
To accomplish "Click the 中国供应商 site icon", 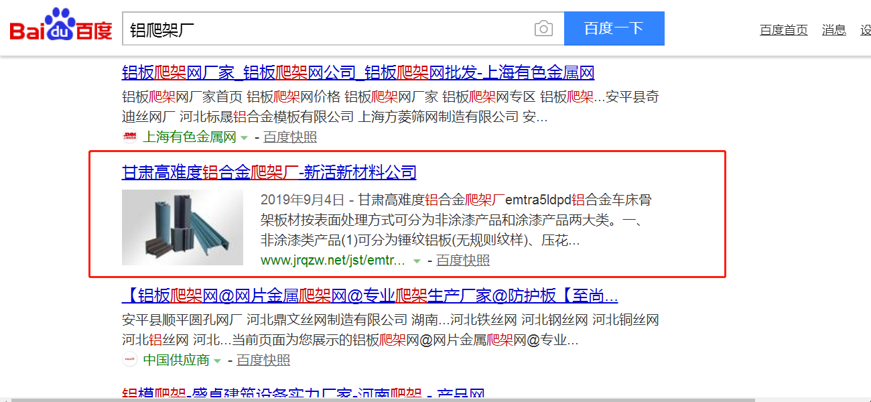I will pyautogui.click(x=131, y=360).
